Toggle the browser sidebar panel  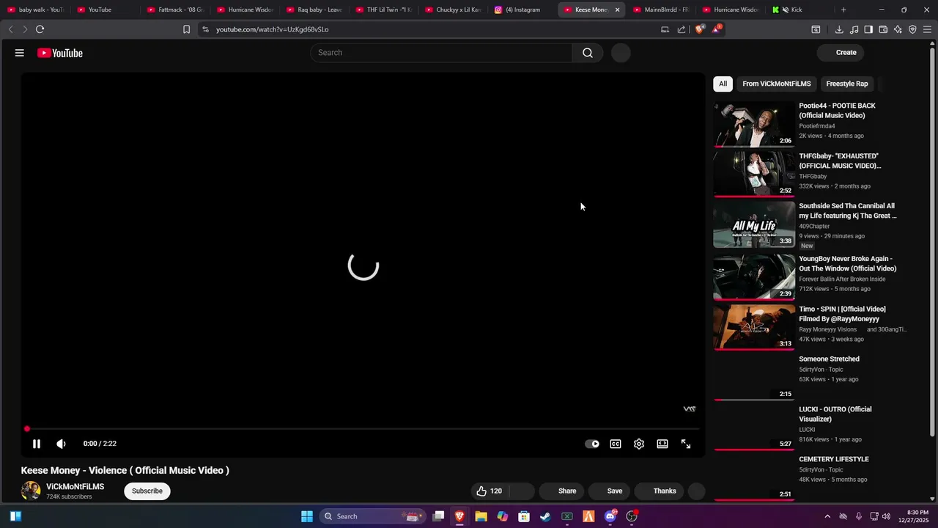coord(868,29)
